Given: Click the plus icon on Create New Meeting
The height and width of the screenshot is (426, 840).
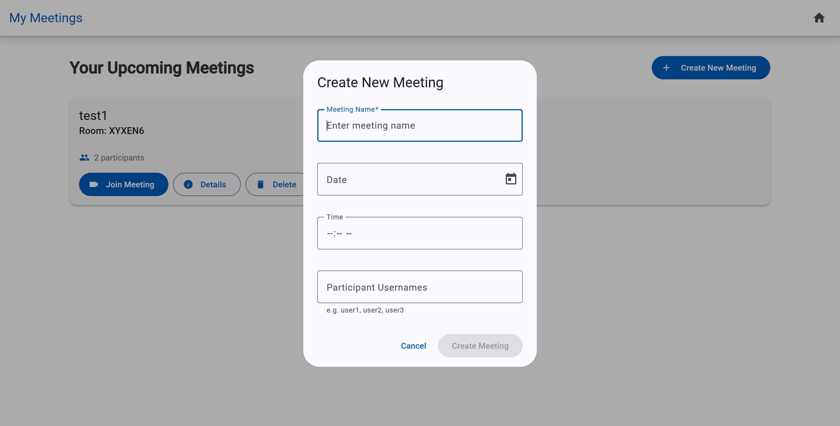Looking at the screenshot, I should click(666, 68).
